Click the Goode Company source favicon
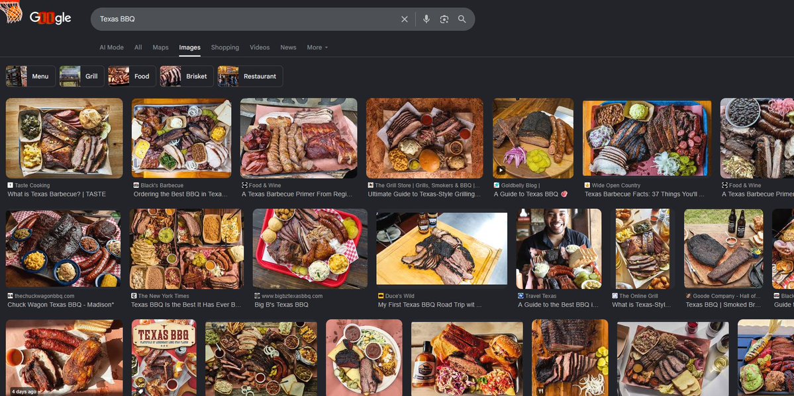This screenshot has width=794, height=396. tap(688, 296)
